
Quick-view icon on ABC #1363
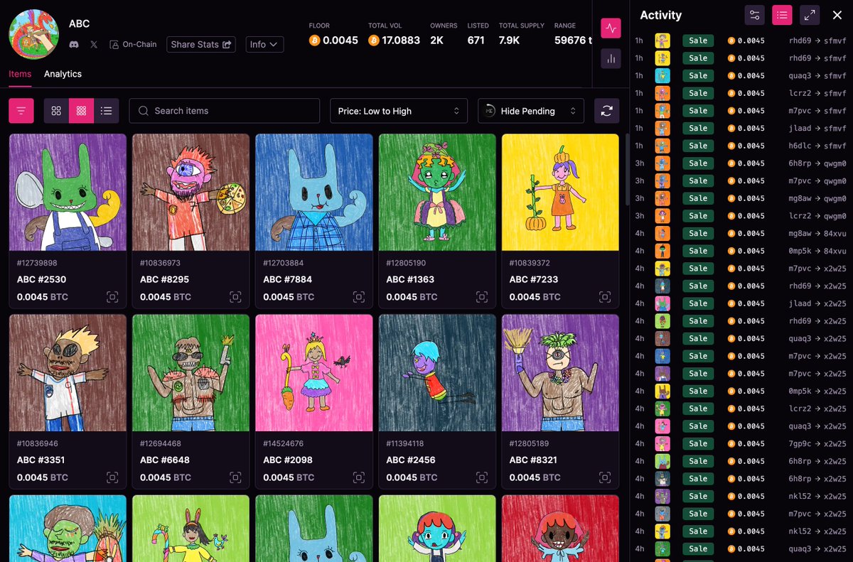point(482,297)
